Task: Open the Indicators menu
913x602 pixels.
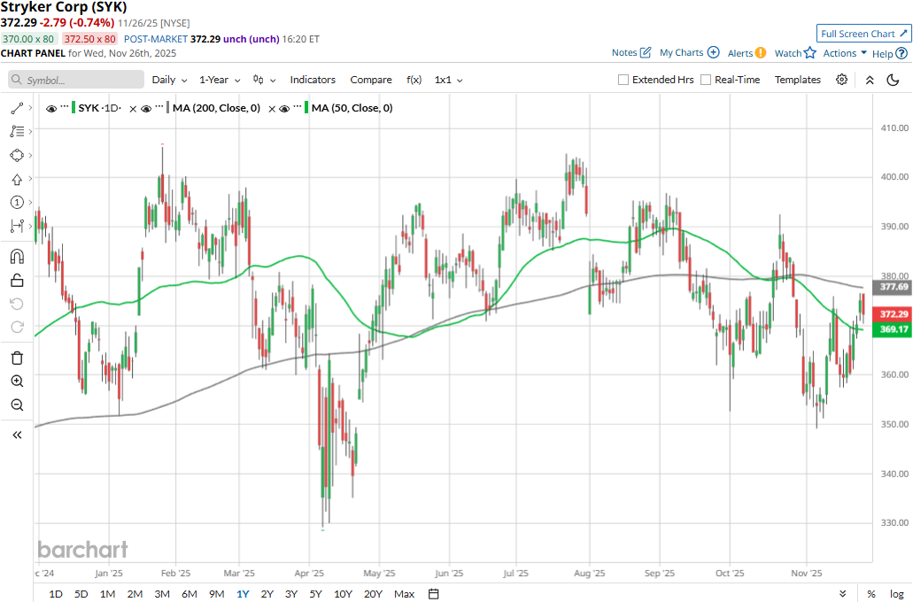Action: click(x=313, y=80)
